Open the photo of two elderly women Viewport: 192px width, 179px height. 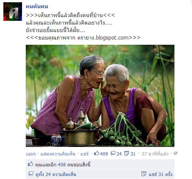point(100,95)
